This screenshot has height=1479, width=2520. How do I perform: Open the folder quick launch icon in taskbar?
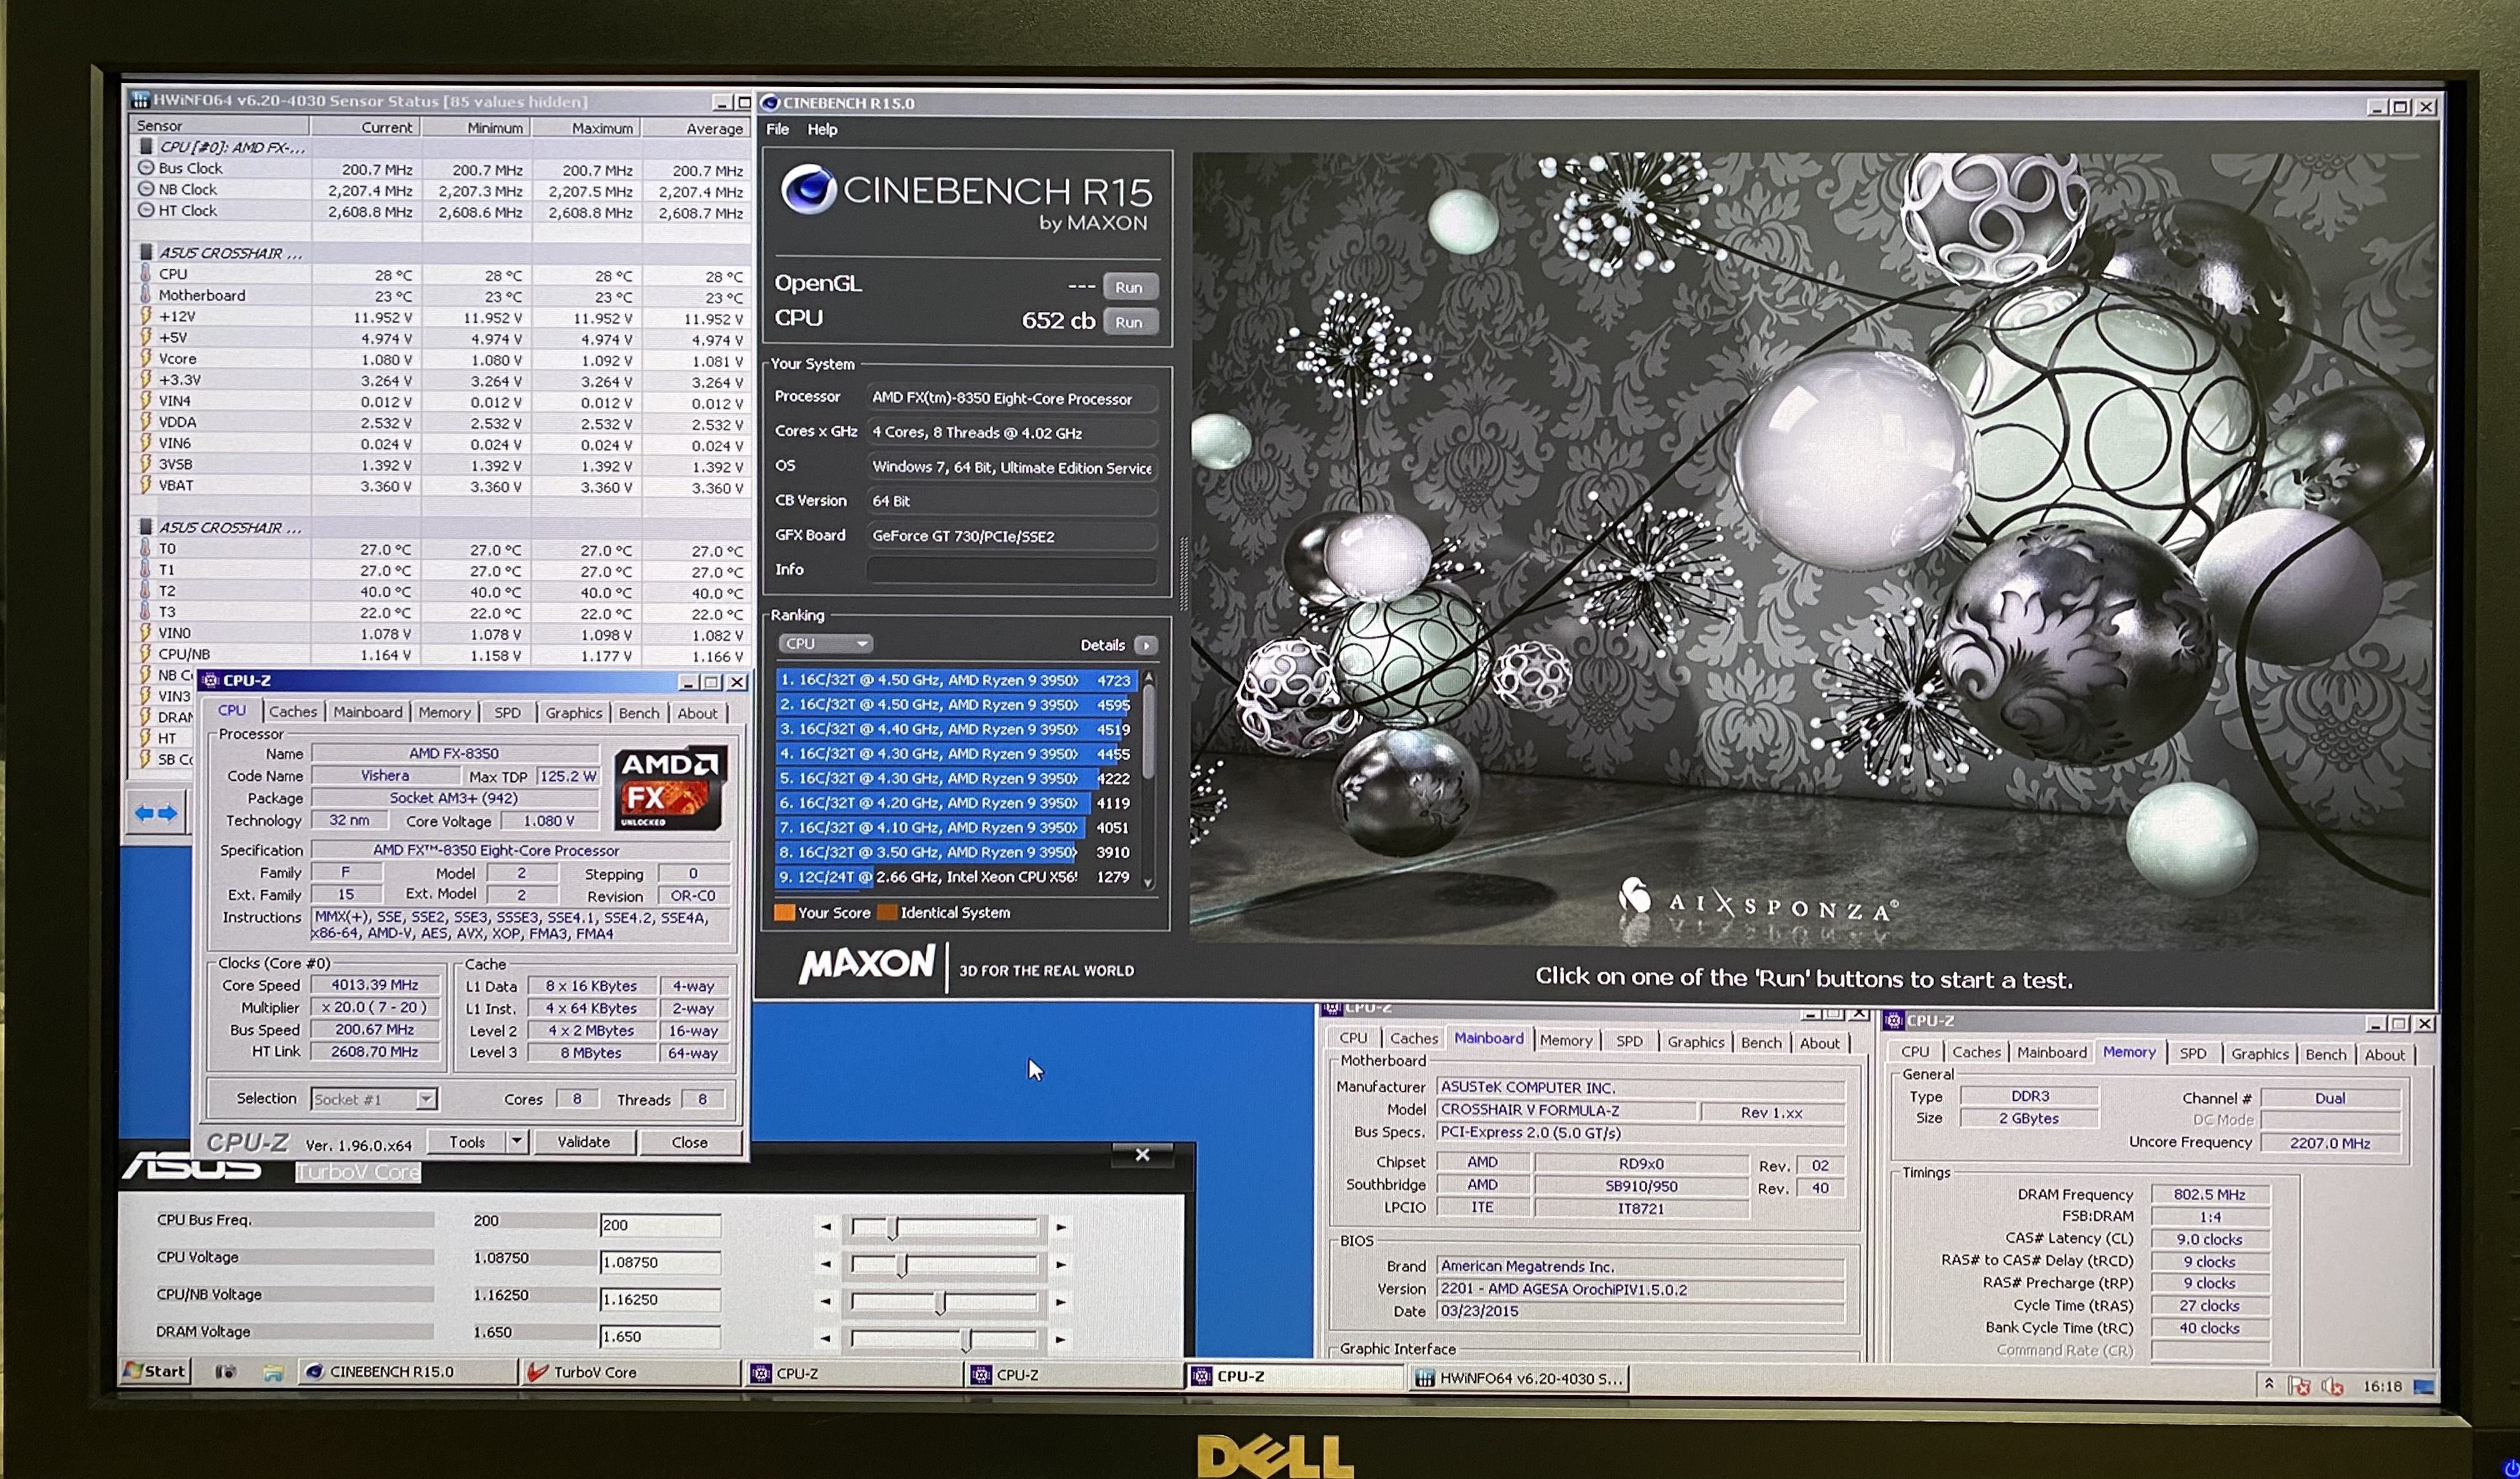[272, 1373]
